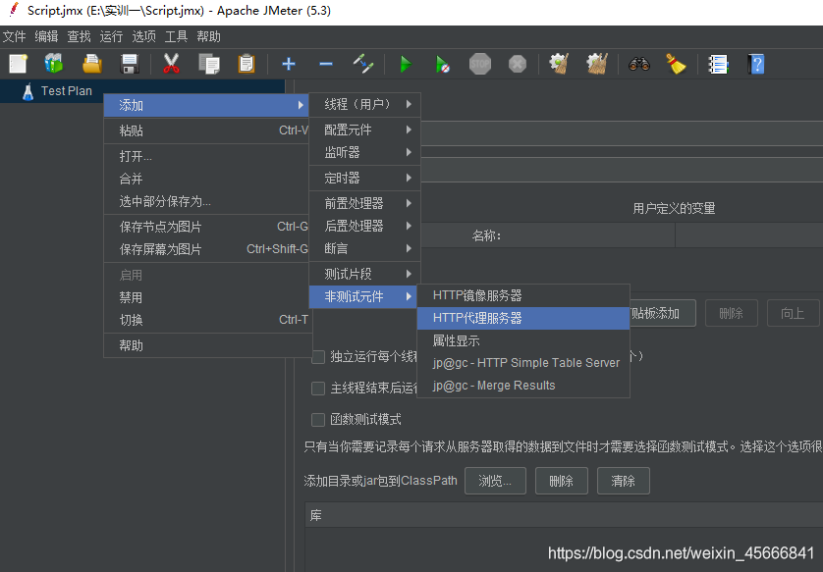Click the Copy icon in toolbar

(209, 64)
